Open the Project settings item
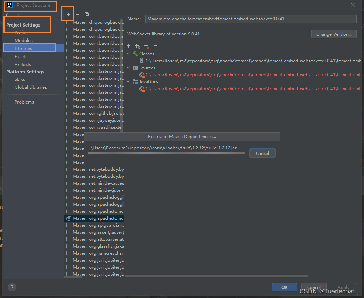The height and width of the screenshot is (298, 364). [22, 32]
